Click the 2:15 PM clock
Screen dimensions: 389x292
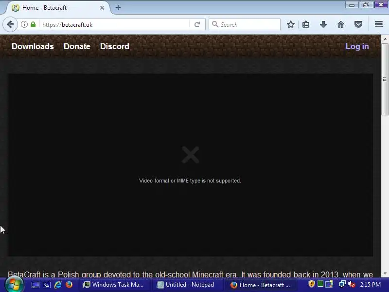pos(370,285)
